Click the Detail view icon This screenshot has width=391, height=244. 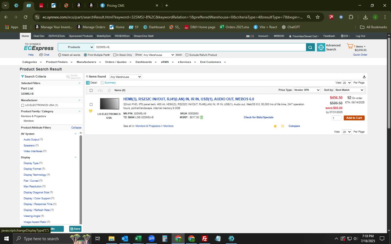pyautogui.click(x=88, y=83)
